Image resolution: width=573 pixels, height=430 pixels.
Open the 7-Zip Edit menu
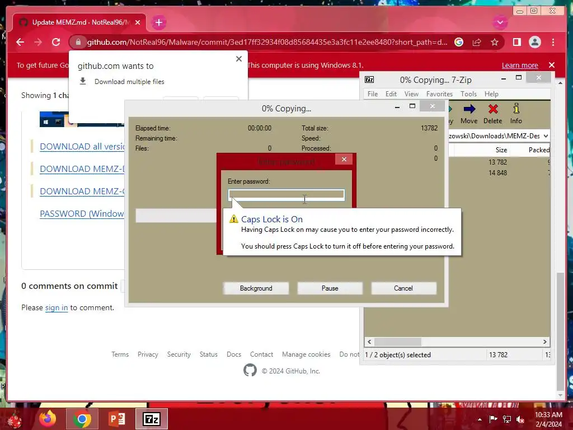pos(391,94)
